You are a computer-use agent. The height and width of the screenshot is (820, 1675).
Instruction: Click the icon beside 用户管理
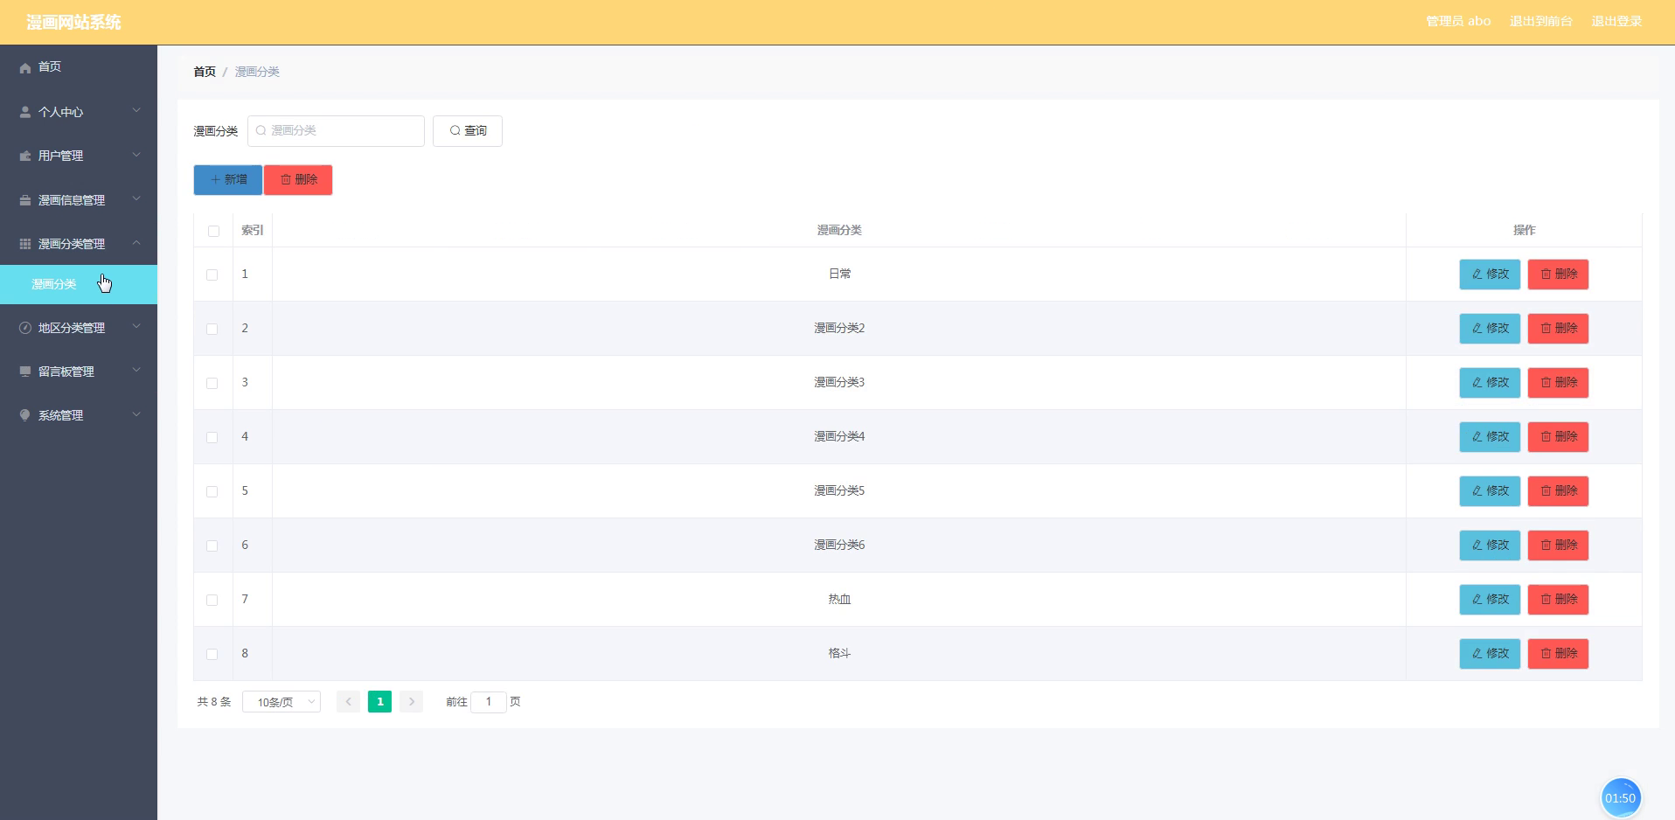click(25, 156)
